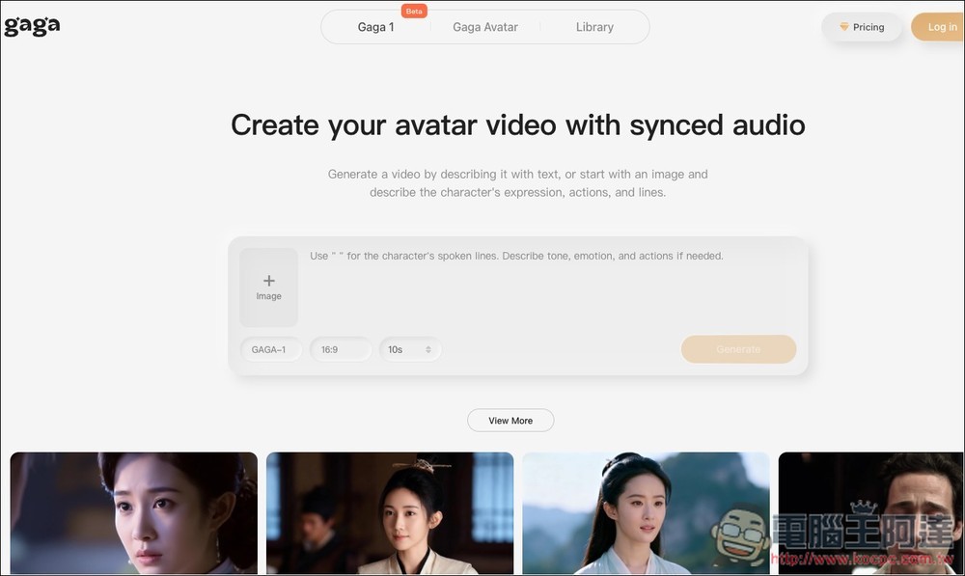Image resolution: width=965 pixels, height=576 pixels.
Task: Click the "Create your avatar video" heading
Action: (517, 125)
